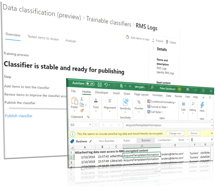Image resolution: width=215 pixels, height=187 pixels.
Task: Collapse the Excel ribbon with the chevron
Action: point(212,119)
